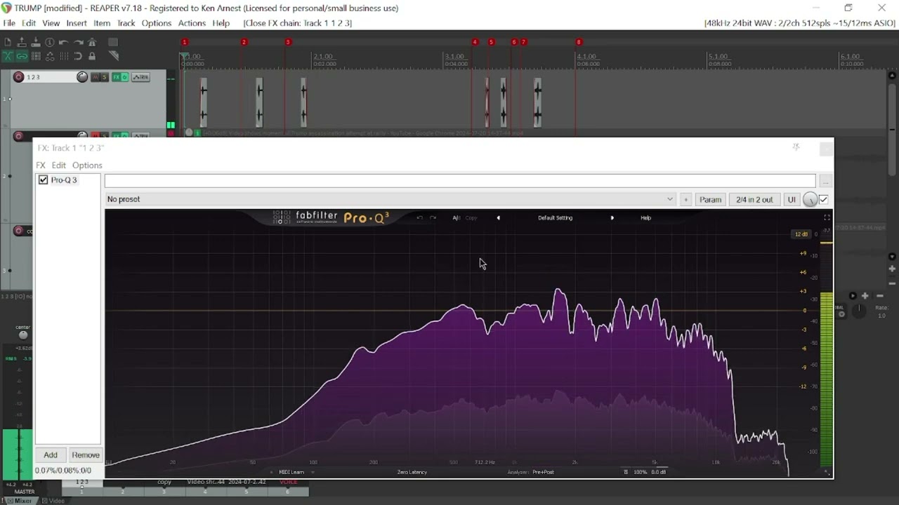
Task: Toggle Pro-Q 3 full screen icon
Action: click(827, 217)
